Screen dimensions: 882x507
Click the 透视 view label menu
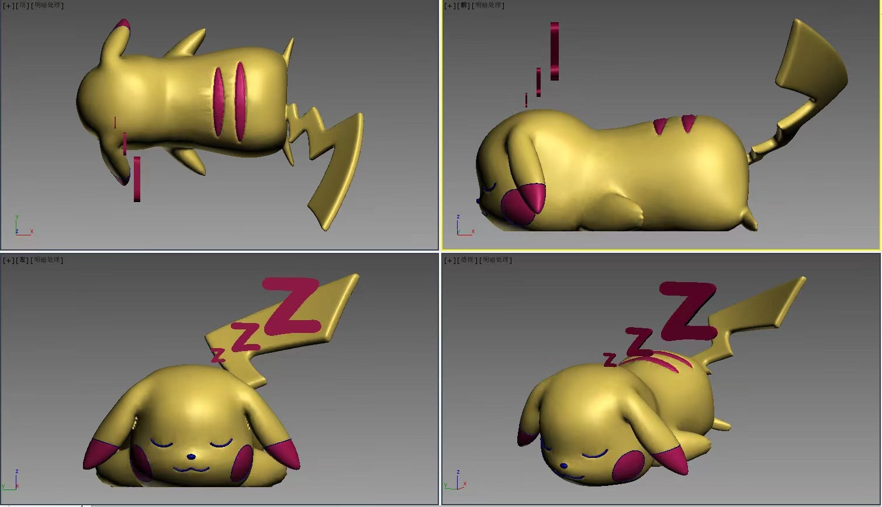(x=466, y=260)
